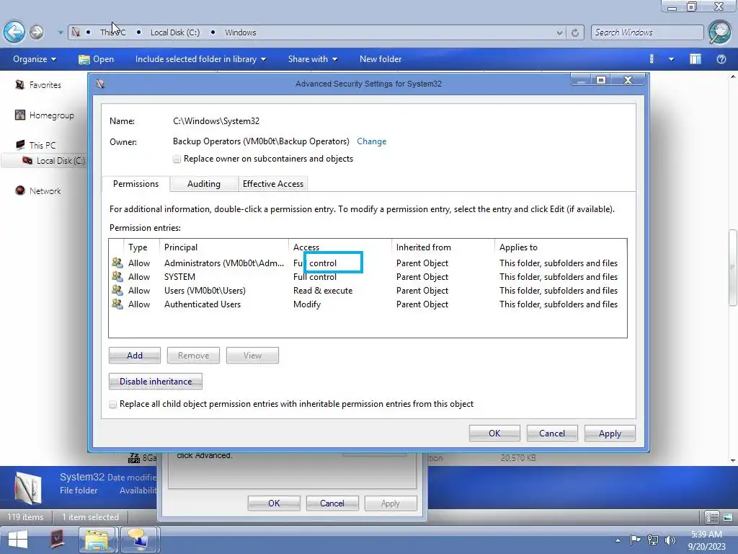This screenshot has width=738, height=554.
Task: Open the view options dropdown arrow
Action: [671, 59]
